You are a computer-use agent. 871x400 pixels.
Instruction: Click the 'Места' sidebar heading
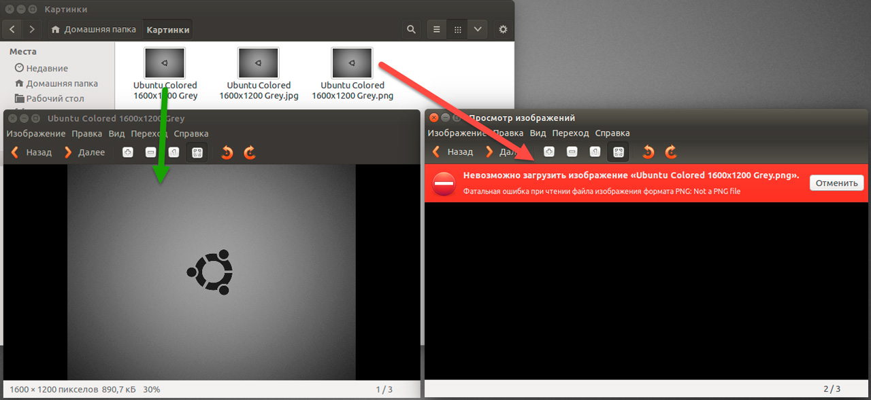(23, 52)
